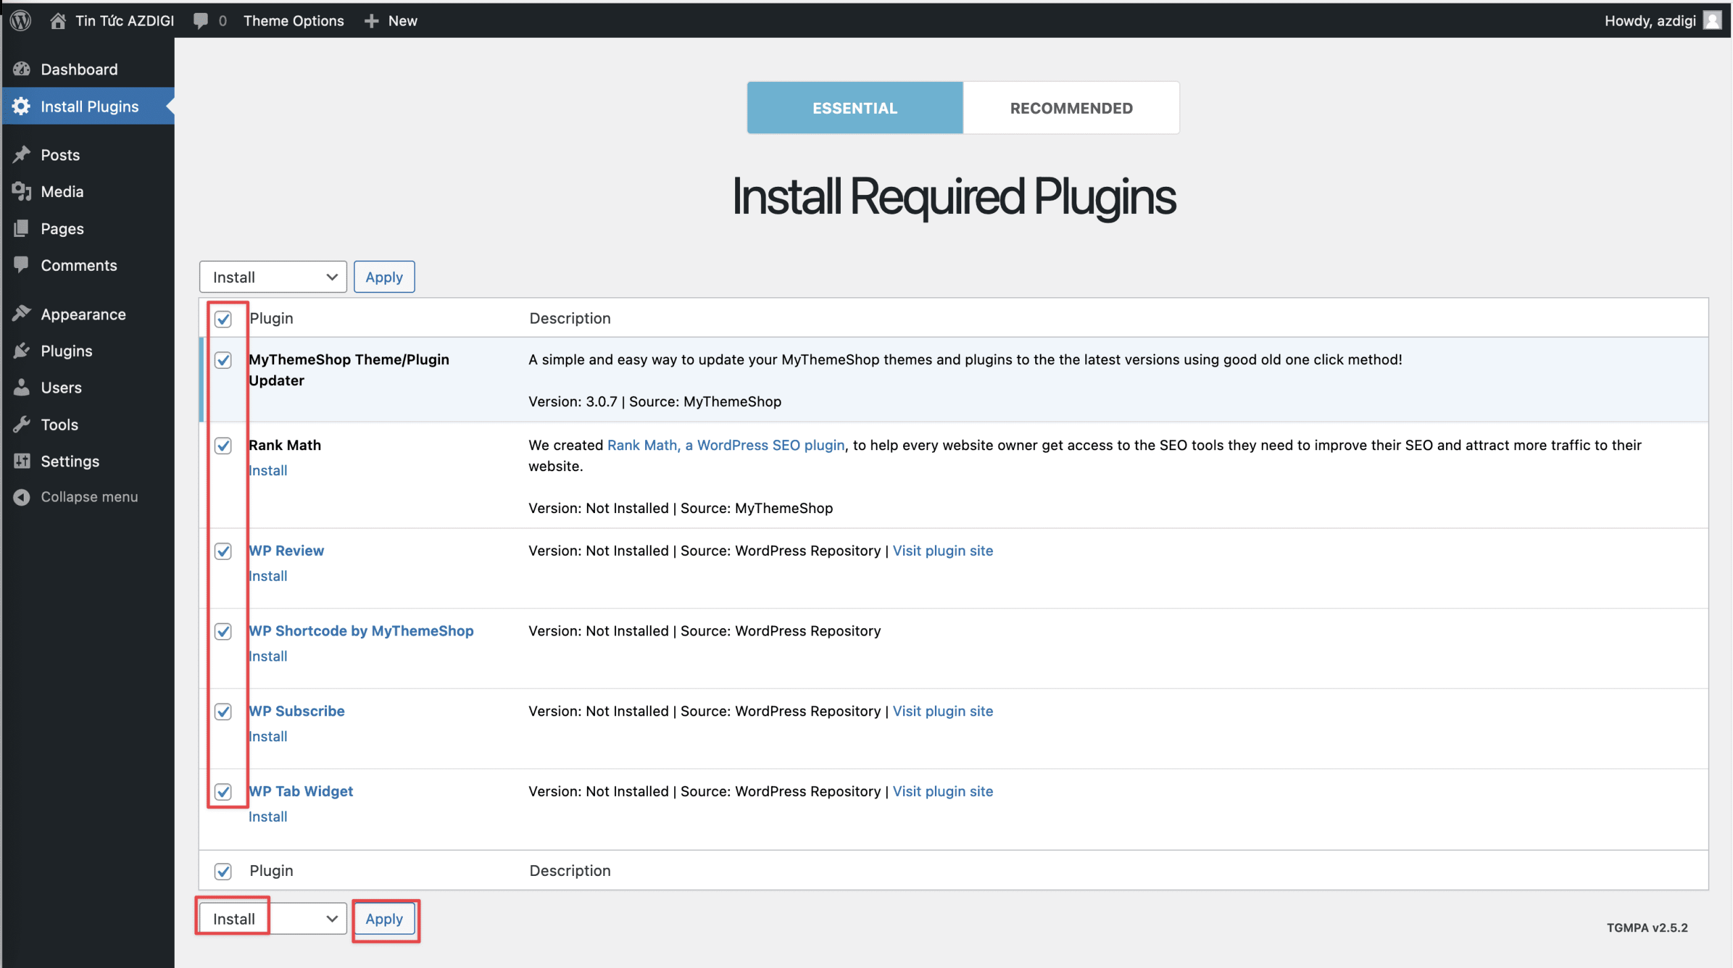
Task: Open the bottom bulk action Install dropdown
Action: click(x=273, y=919)
